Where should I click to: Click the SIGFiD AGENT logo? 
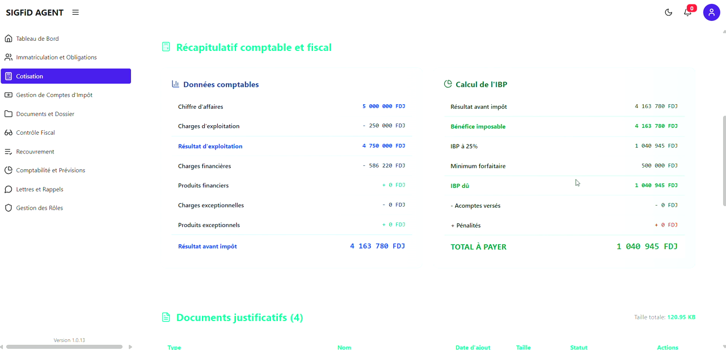click(34, 12)
